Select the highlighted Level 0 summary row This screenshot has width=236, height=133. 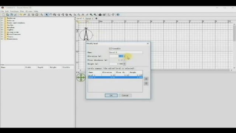115,77
